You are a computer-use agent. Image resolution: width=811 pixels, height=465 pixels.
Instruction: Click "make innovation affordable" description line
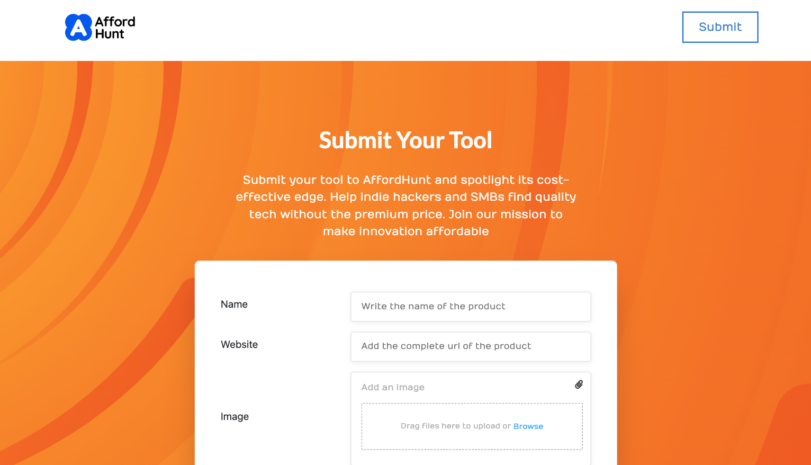(x=405, y=231)
